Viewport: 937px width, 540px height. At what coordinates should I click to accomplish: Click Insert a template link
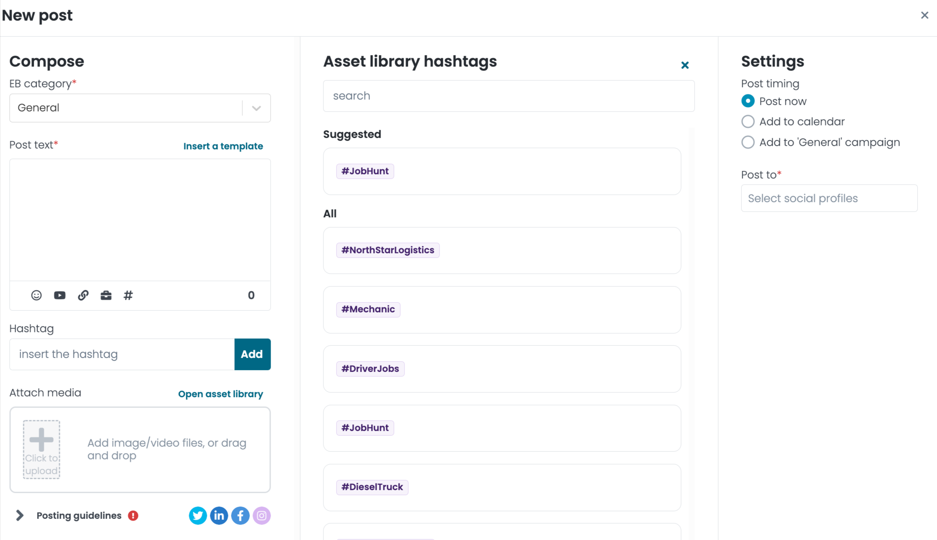click(223, 146)
